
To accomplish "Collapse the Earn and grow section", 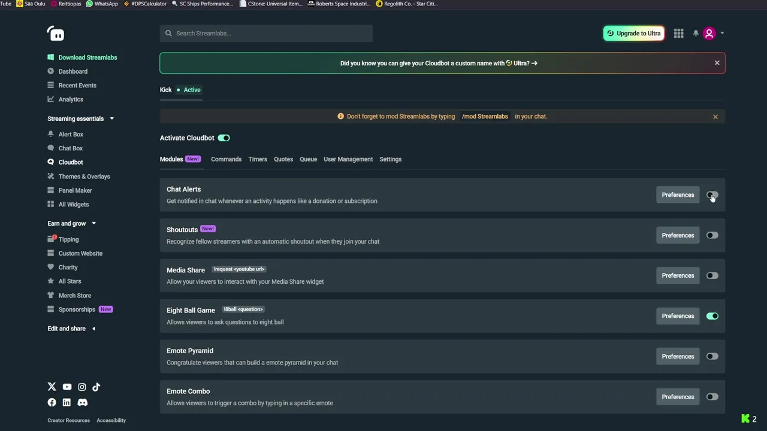I will coord(93,223).
